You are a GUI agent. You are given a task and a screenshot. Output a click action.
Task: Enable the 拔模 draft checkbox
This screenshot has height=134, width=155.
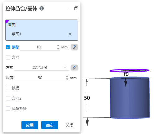pyautogui.click(x=8, y=88)
